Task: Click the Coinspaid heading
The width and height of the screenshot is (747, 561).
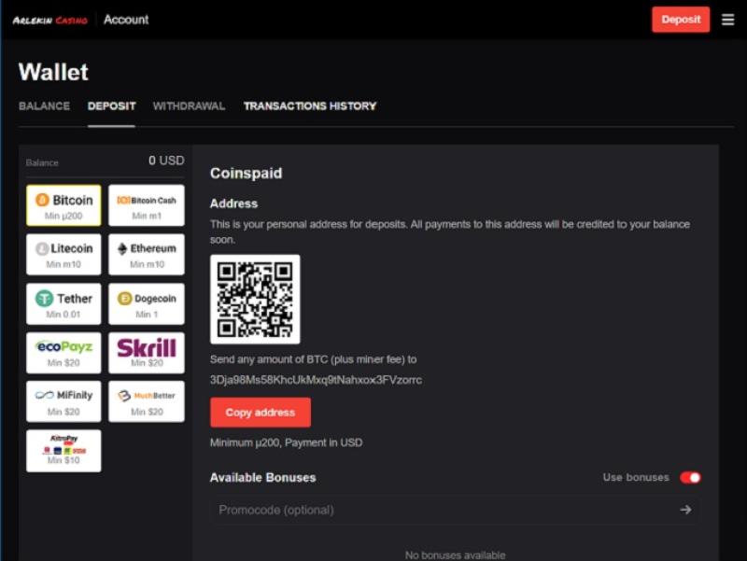Action: [246, 173]
